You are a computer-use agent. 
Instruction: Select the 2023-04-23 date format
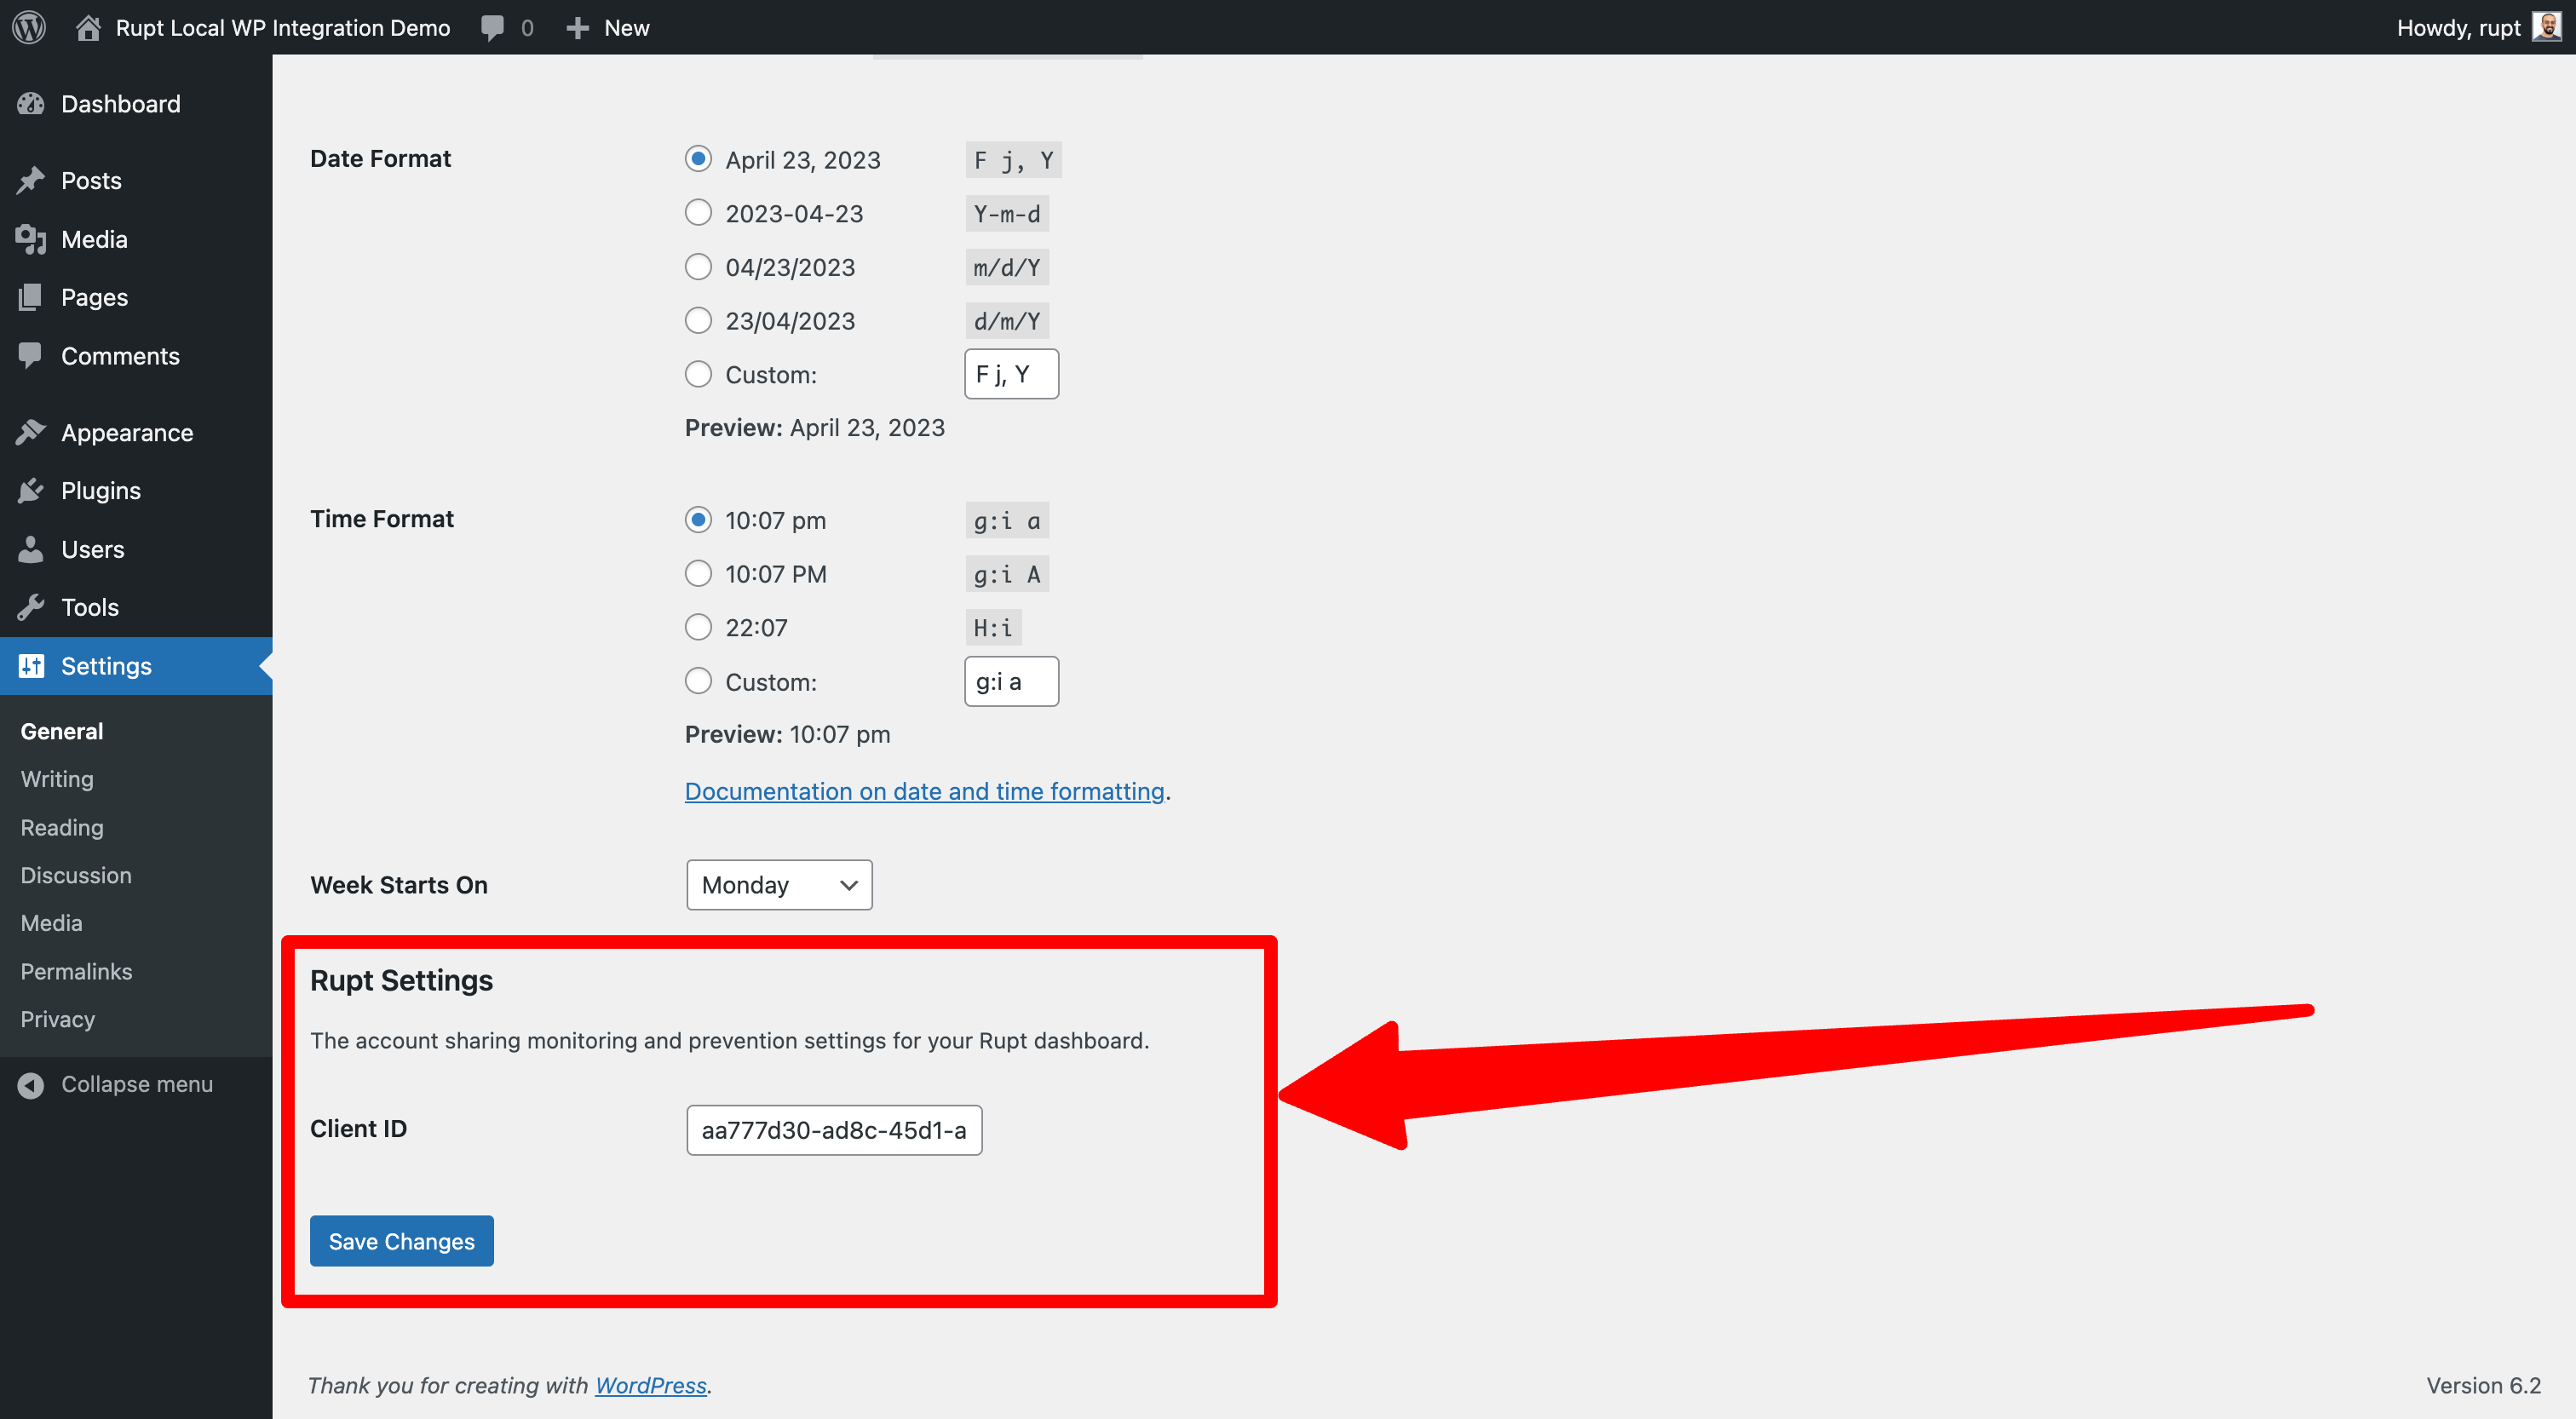pos(698,213)
